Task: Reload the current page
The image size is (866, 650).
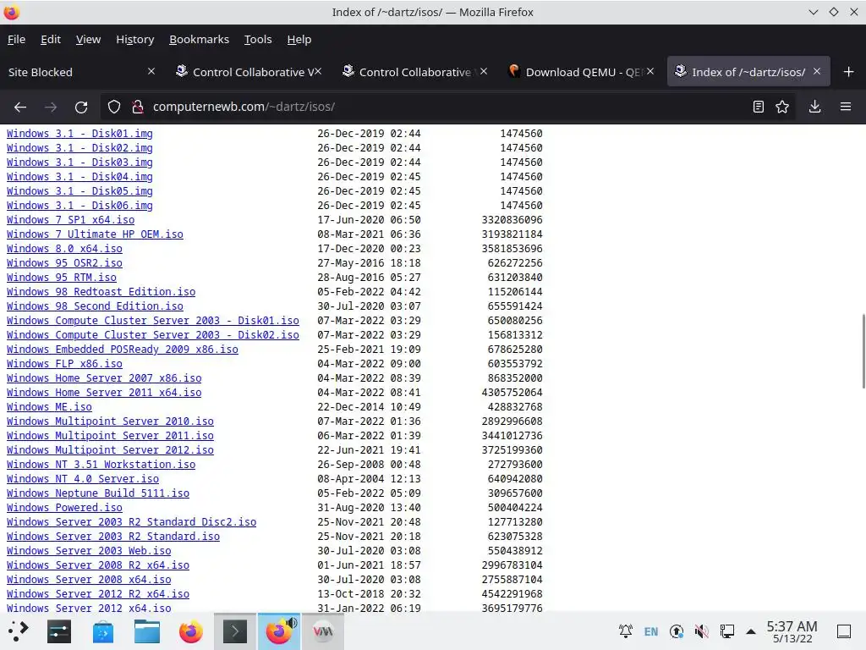Action: tap(81, 107)
